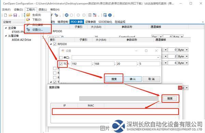Switch to the 设备参数 tab
The image size is (205, 133).
point(91,22)
